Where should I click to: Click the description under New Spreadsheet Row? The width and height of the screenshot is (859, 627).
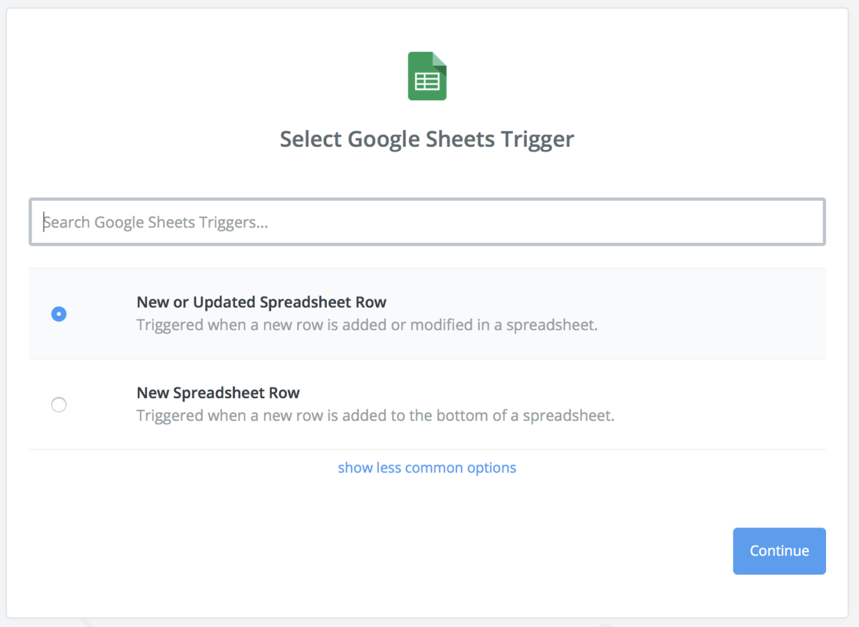375,415
